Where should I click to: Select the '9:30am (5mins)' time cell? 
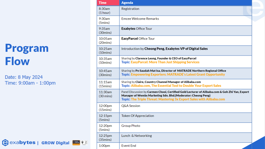(108, 21)
